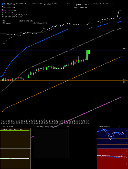Click the Stochastics: 80 reading

click(x=7, y=13)
